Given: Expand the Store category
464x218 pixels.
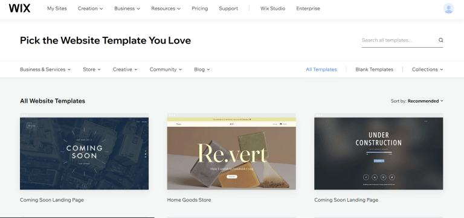Looking at the screenshot, I should click(x=92, y=69).
